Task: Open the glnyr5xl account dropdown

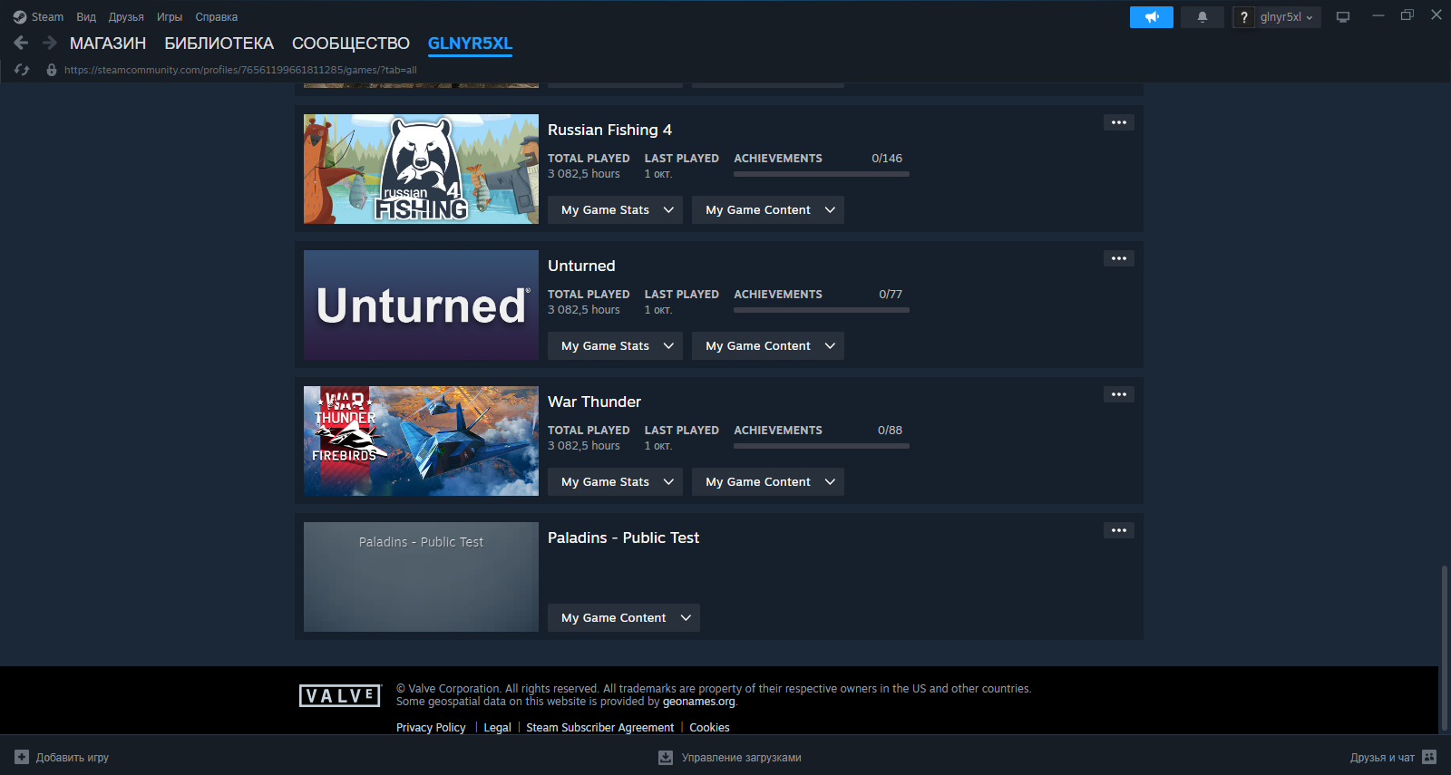Action: 1288,17
